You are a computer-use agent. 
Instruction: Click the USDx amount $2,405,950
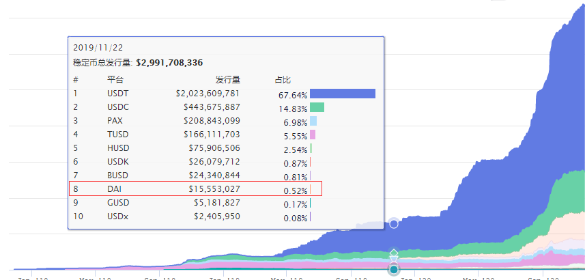[x=217, y=216]
